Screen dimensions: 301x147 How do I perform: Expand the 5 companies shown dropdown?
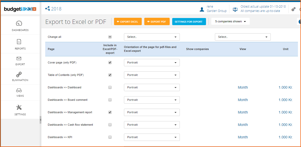(230, 22)
